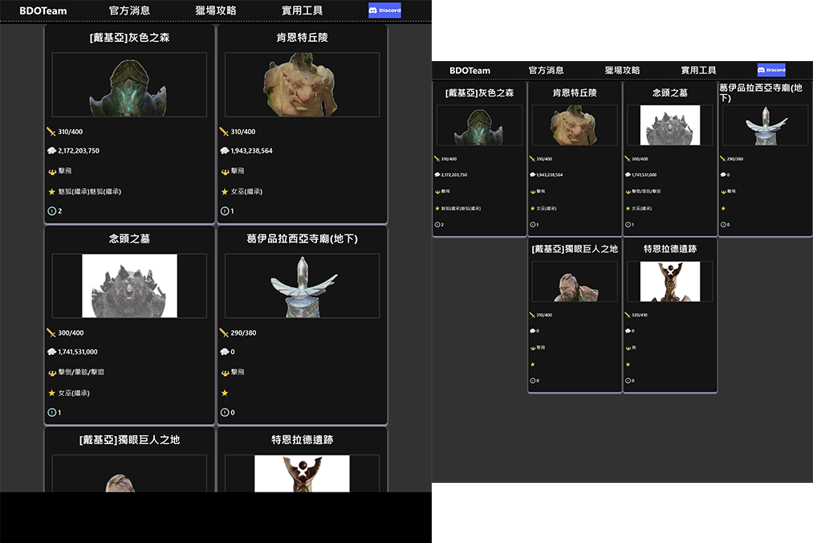Click silver pile icon on left [戴基亞]灰色之森 card

tap(52, 151)
